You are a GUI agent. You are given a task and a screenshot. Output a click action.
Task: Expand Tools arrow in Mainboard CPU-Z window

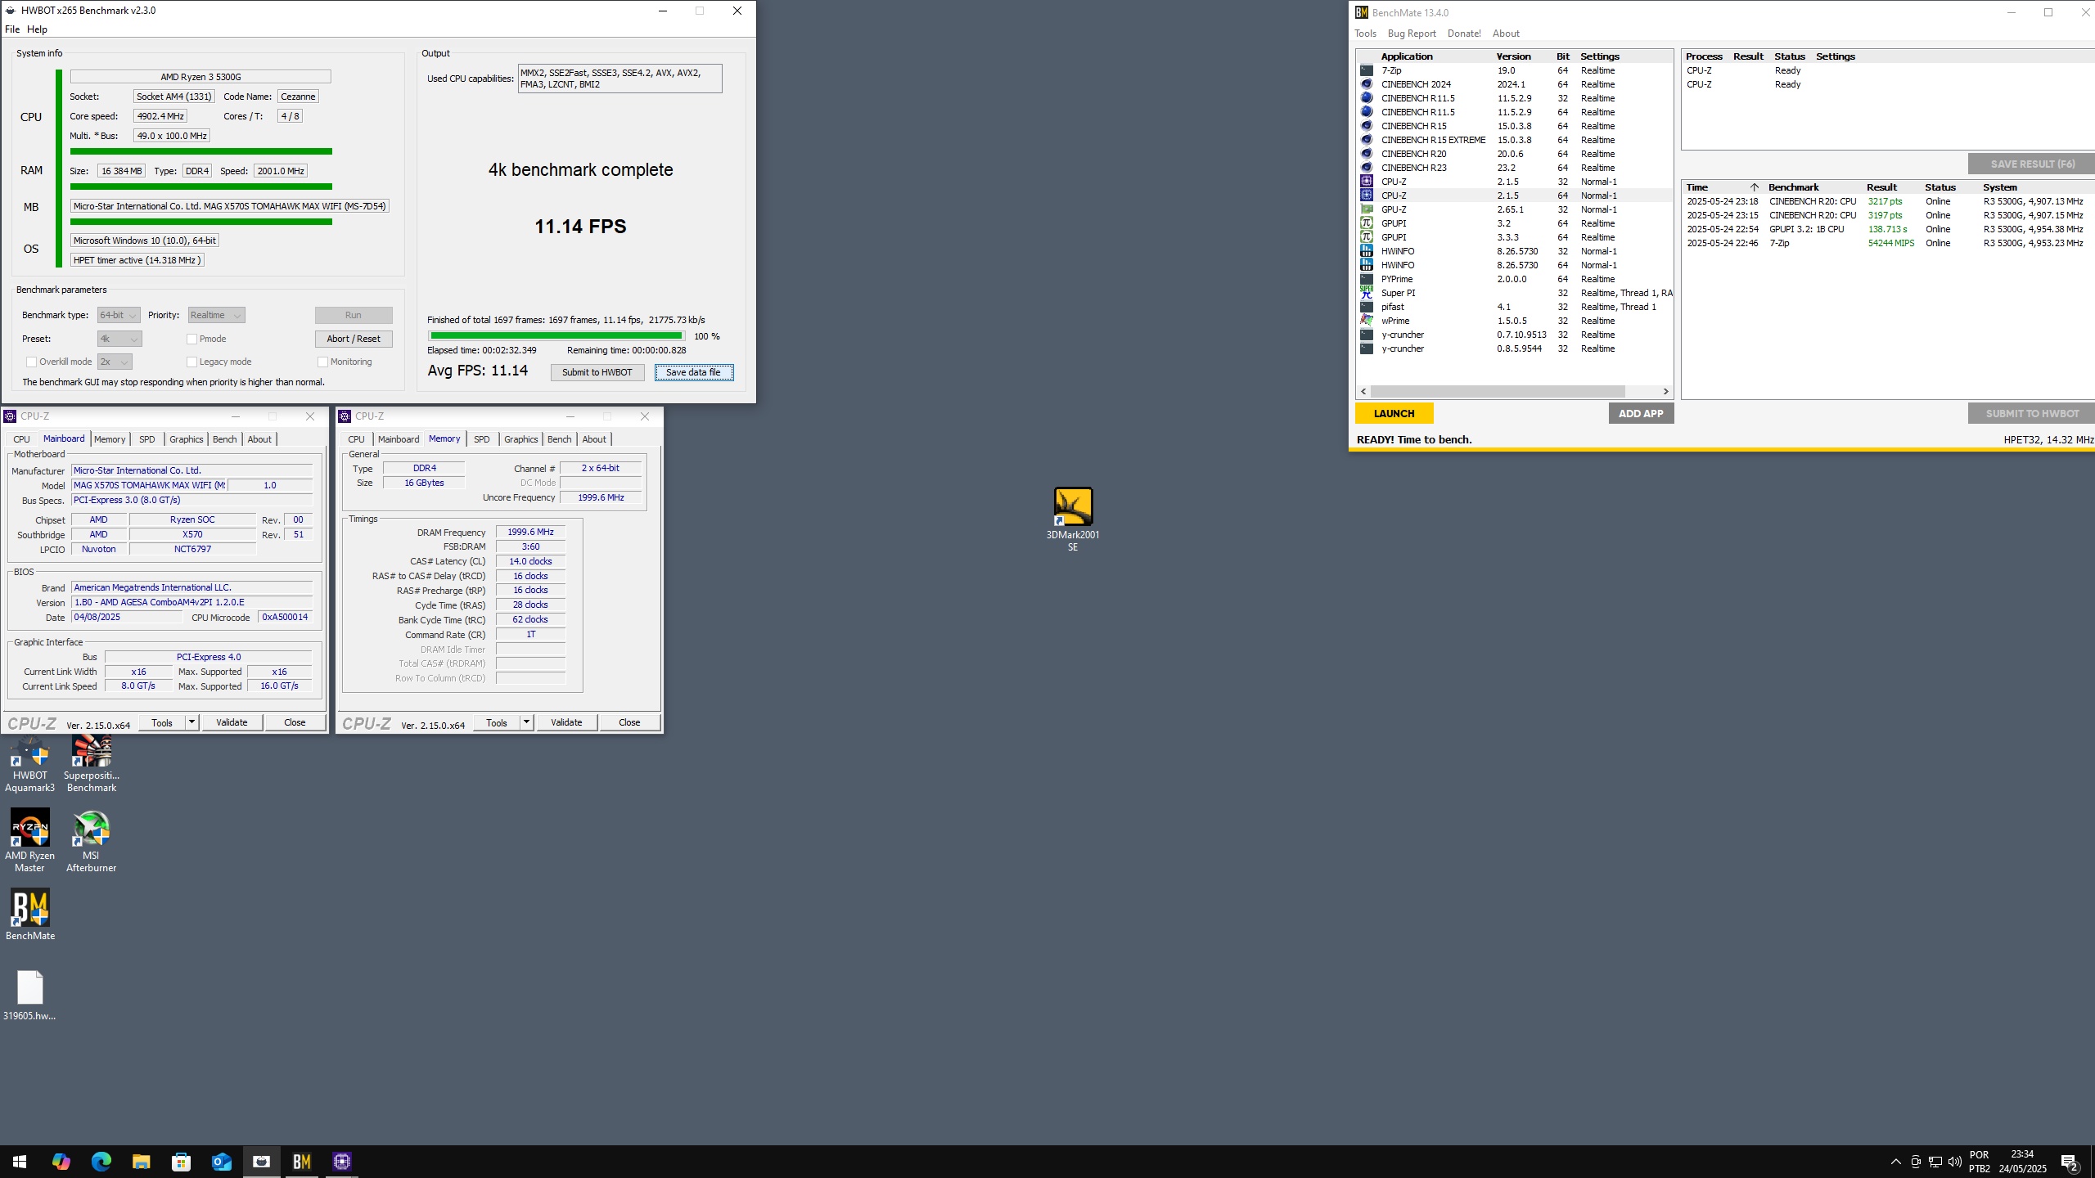pos(191,722)
